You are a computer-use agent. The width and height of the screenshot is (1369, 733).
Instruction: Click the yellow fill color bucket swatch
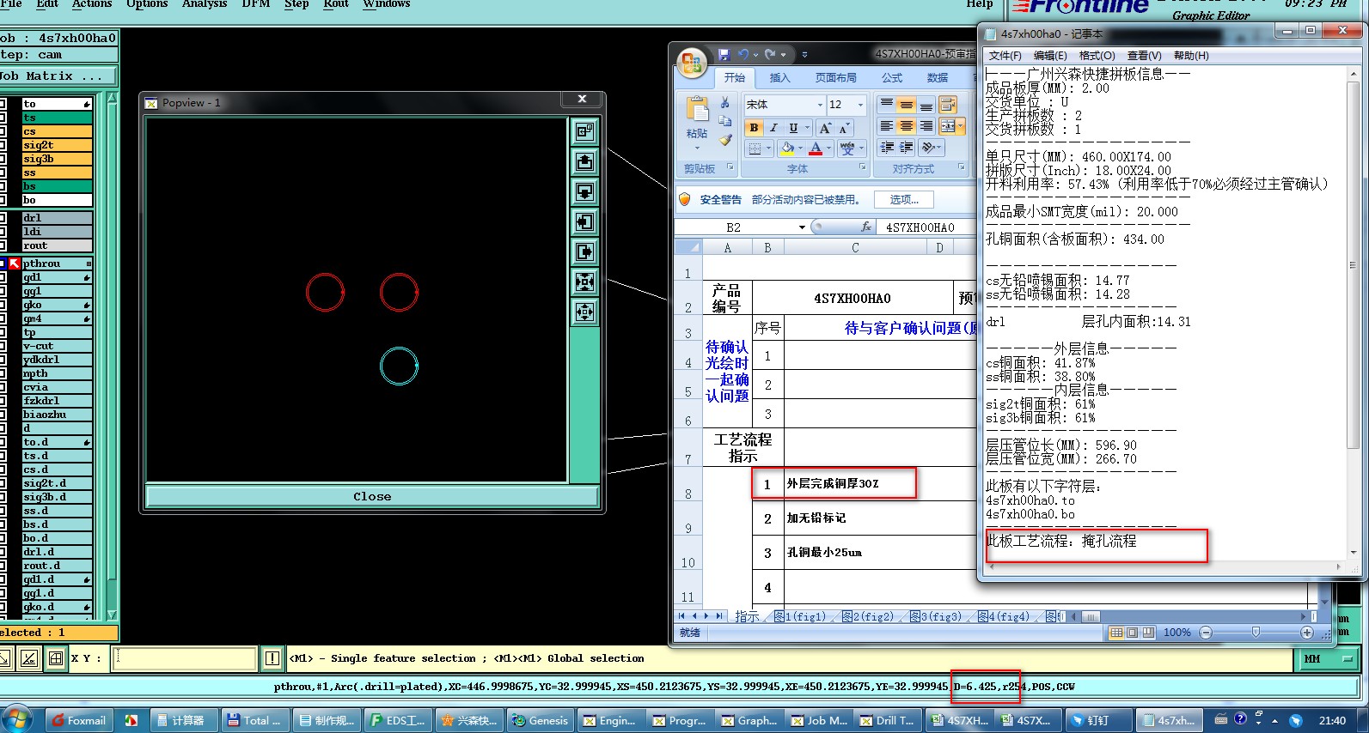(x=788, y=148)
